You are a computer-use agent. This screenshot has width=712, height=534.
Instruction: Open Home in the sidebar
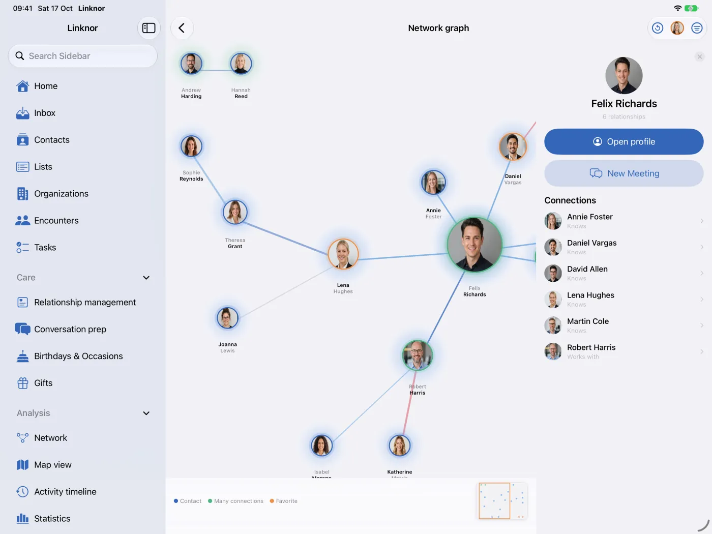click(83, 86)
